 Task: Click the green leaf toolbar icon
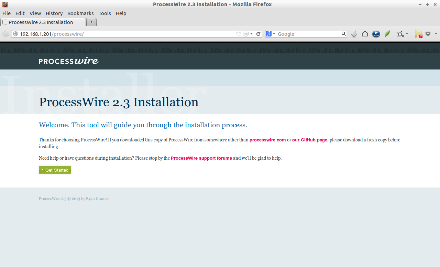click(387, 34)
